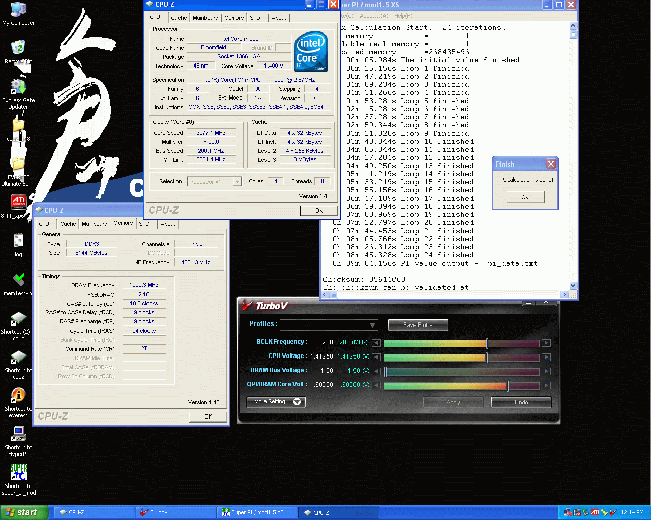Click the Super PI horizontal scrollbar right arrow
This screenshot has width=651, height=520.
click(x=564, y=295)
